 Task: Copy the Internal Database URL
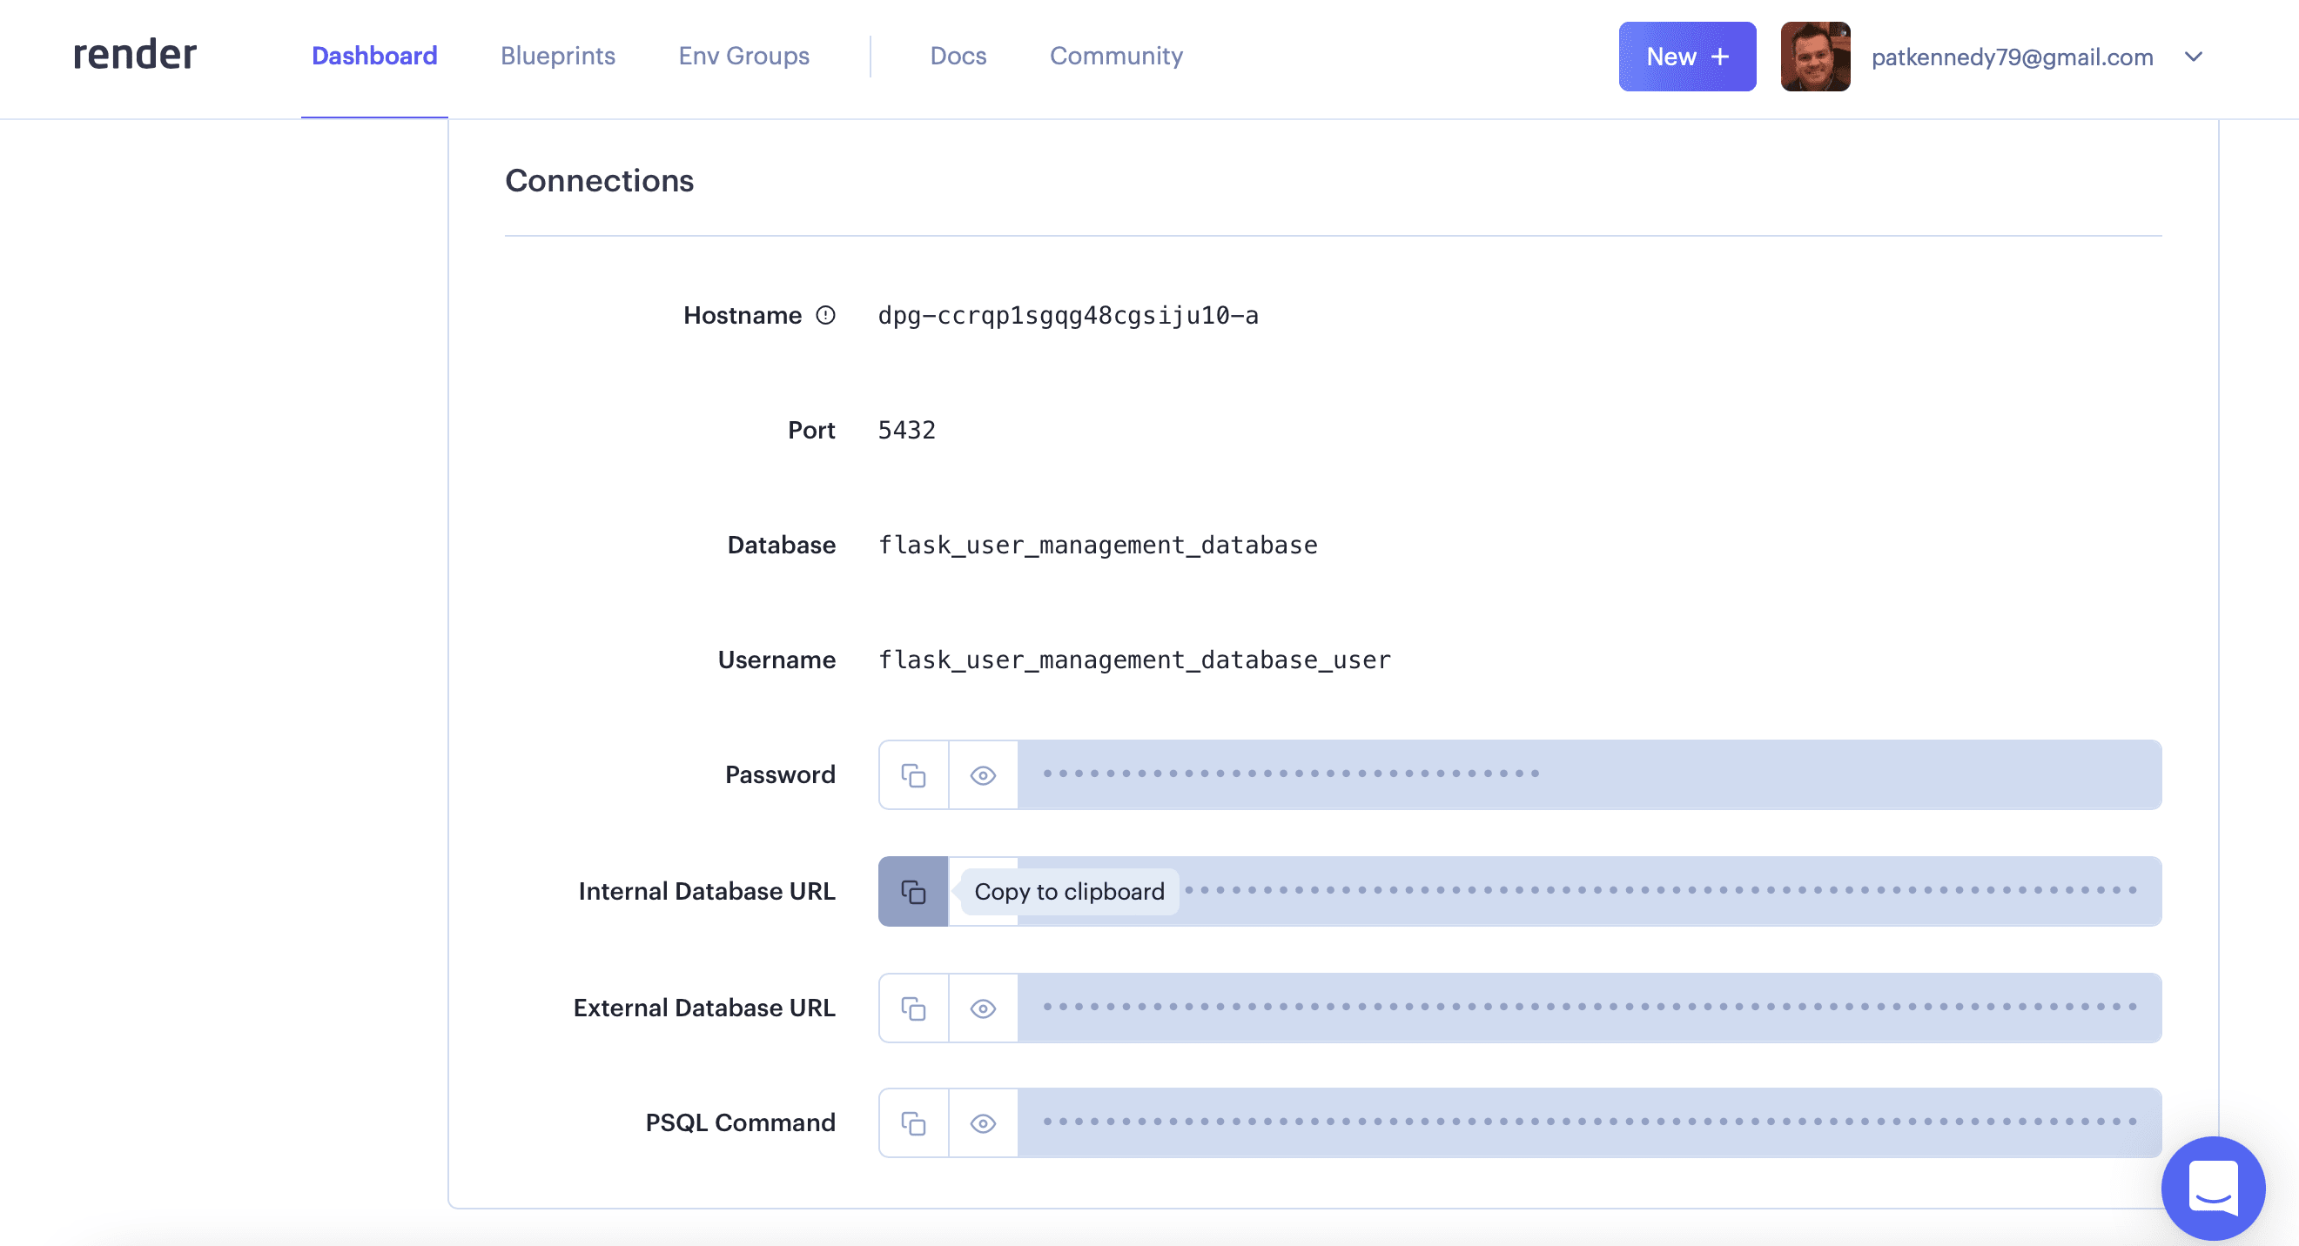click(x=912, y=891)
